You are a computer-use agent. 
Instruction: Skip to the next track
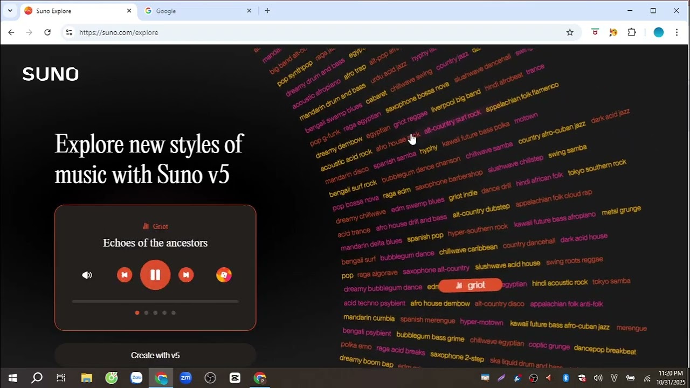pos(186,275)
